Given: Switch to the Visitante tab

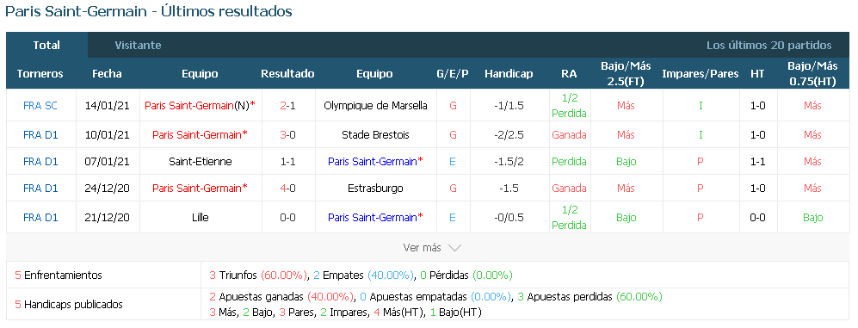Looking at the screenshot, I should click(x=138, y=46).
